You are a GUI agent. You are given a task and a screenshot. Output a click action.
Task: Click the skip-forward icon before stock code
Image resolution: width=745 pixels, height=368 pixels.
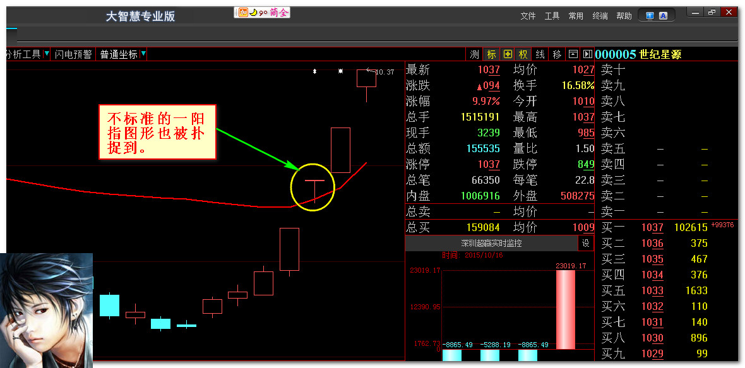coord(587,54)
